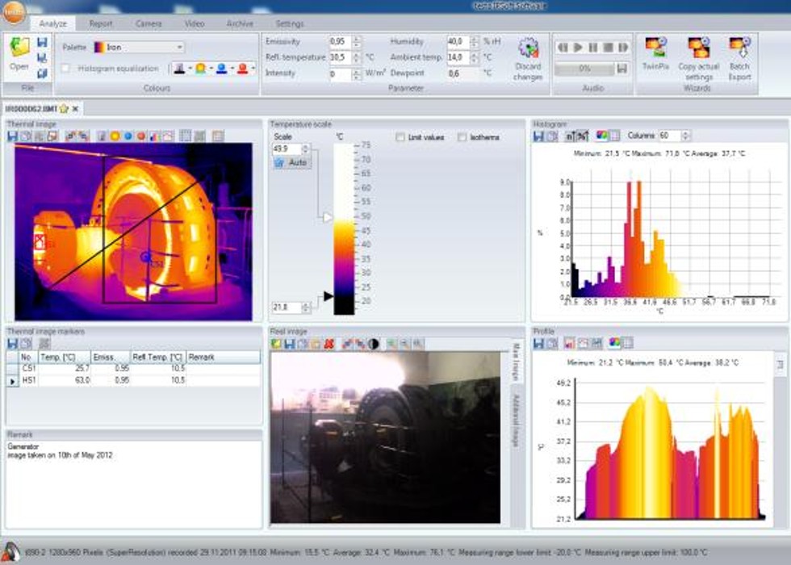This screenshot has width=791, height=565.
Task: Click the Copy actual settings icon
Action: point(697,48)
